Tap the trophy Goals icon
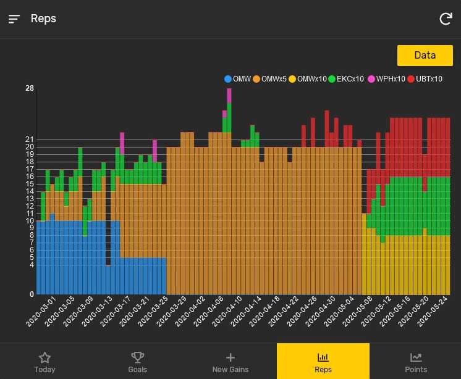Screen dimensions: 461x379 click(137, 357)
